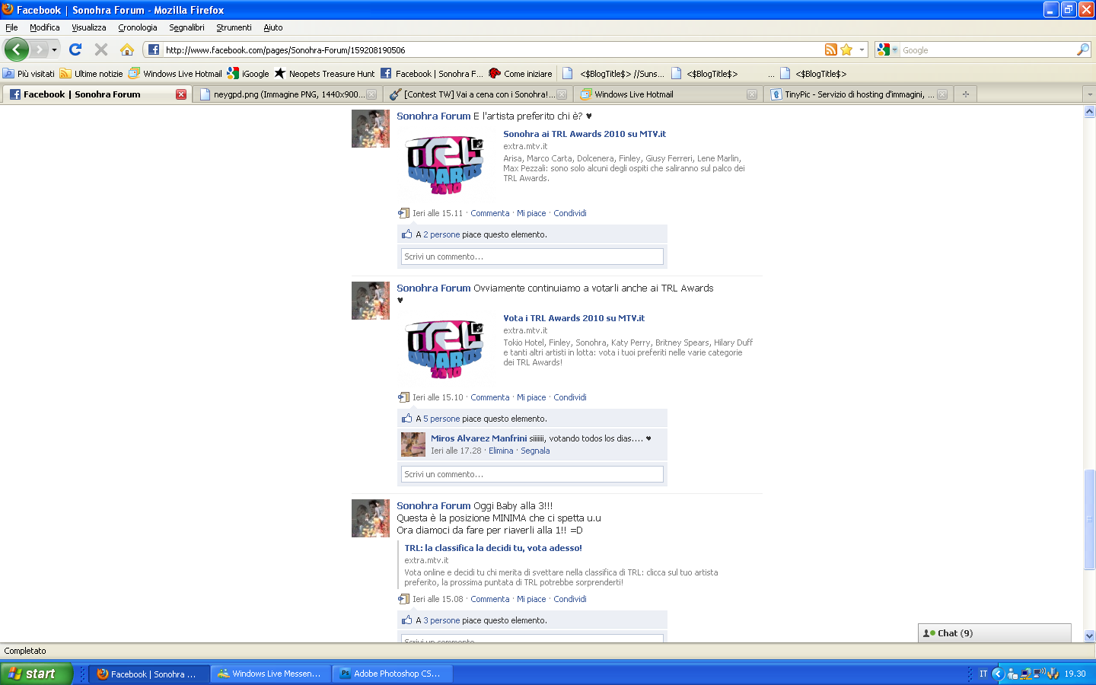Switch to Adobe Photoshop CS in taskbar
Image resolution: width=1096 pixels, height=685 pixels.
coord(392,674)
